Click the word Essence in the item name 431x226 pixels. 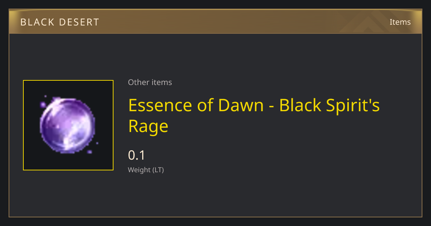click(x=159, y=105)
